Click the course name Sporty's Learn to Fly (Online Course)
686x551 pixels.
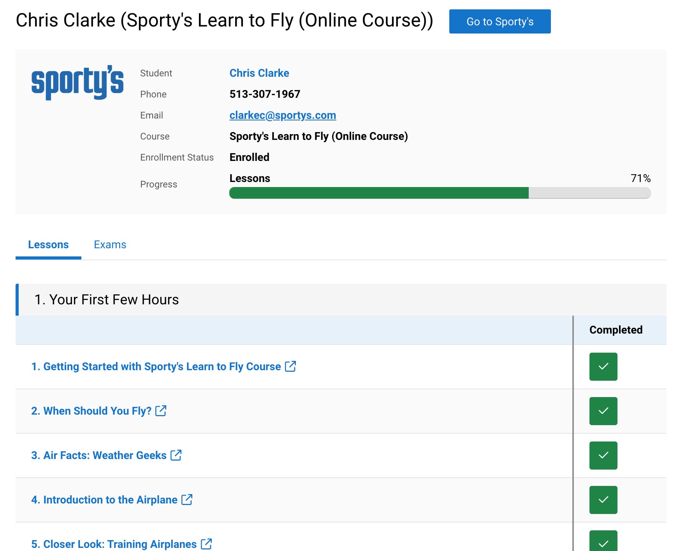point(318,136)
